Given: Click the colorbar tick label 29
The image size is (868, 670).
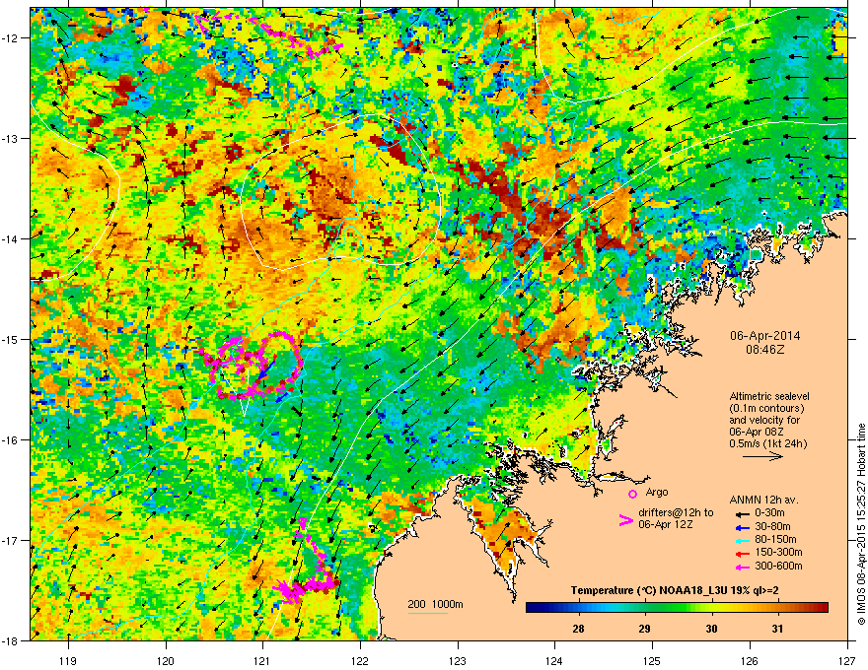Looking at the screenshot, I should click(x=644, y=629).
